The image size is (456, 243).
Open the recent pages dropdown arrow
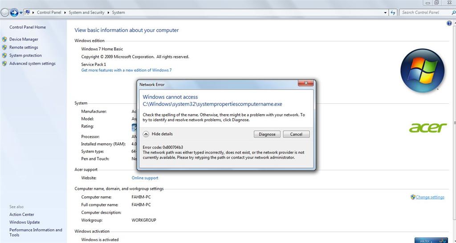(x=21, y=13)
